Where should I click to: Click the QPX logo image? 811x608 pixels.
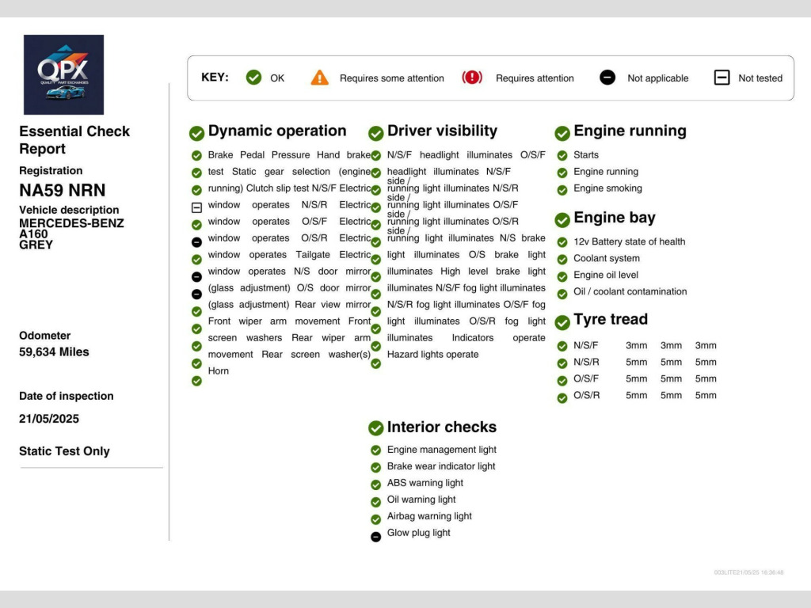point(63,74)
